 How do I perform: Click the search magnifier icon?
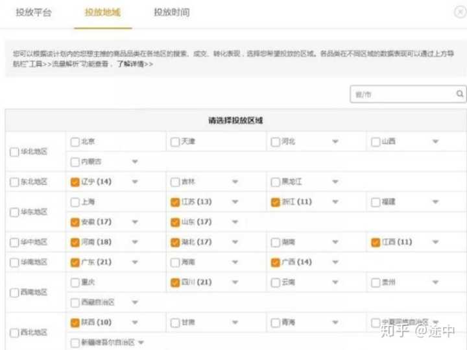pos(459,94)
